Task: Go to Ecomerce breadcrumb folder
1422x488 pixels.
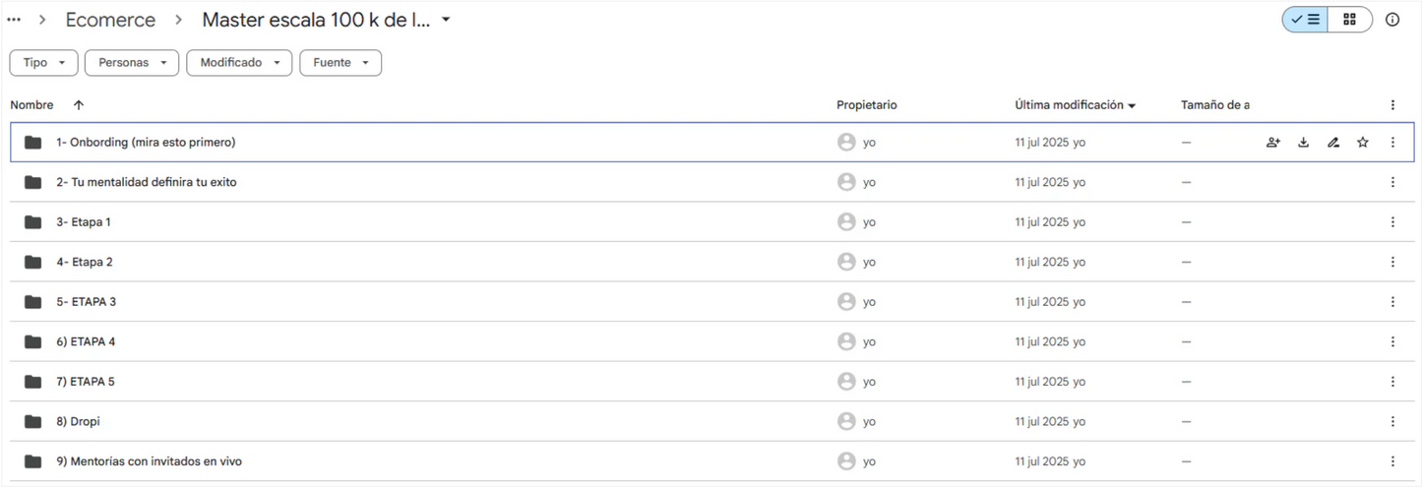Action: tap(110, 20)
